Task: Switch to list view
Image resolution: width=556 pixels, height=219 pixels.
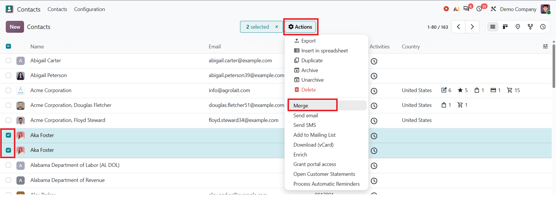Action: point(493,27)
